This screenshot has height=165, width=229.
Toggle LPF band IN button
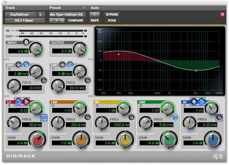88,81
